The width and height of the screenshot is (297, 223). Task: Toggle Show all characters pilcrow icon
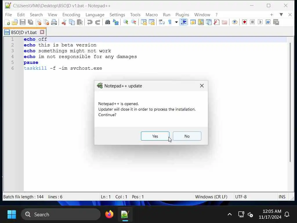coord(170,22)
